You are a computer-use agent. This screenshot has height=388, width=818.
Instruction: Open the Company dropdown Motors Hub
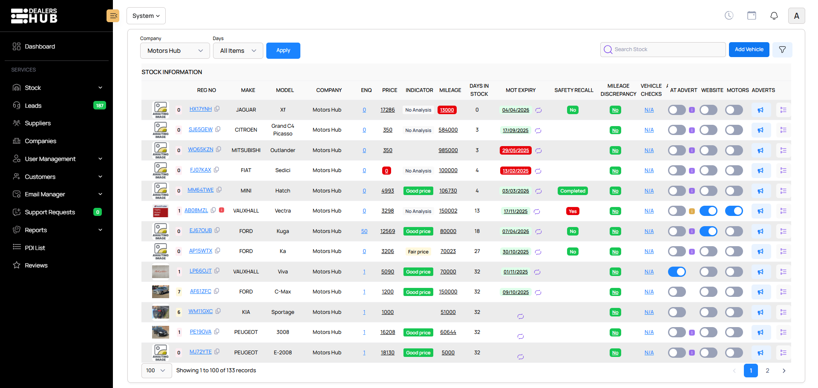tap(175, 51)
